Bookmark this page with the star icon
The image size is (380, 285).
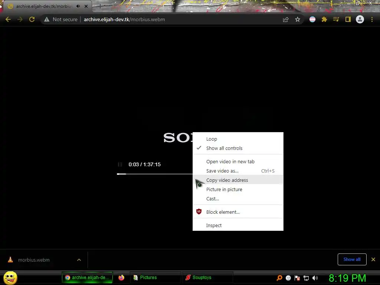pos(298,19)
